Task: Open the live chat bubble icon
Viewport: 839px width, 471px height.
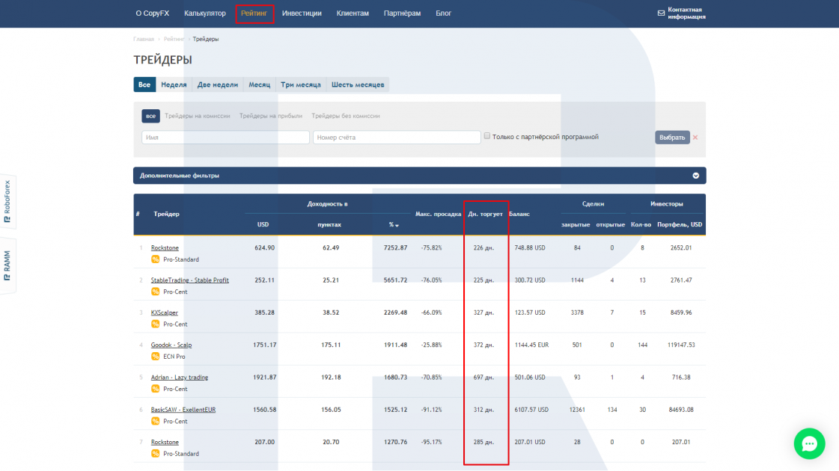Action: tap(809, 443)
